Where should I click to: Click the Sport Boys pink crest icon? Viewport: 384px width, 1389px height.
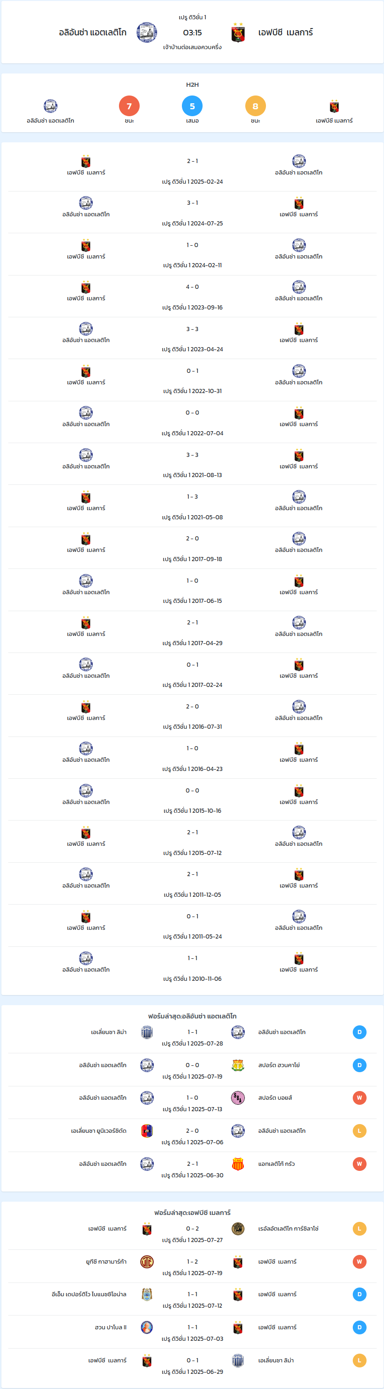point(238,1098)
